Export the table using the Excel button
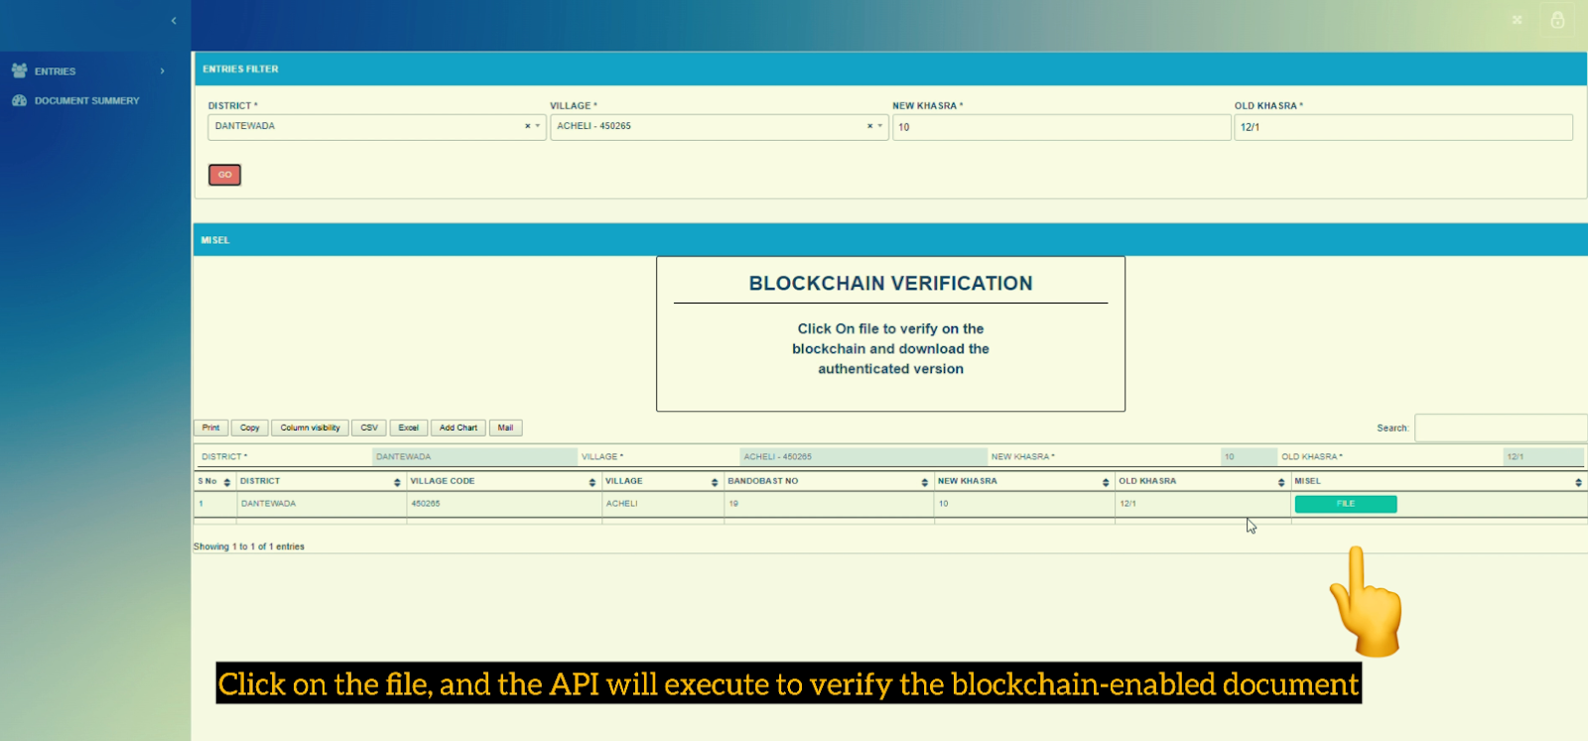The width and height of the screenshot is (1588, 741). coord(408,429)
